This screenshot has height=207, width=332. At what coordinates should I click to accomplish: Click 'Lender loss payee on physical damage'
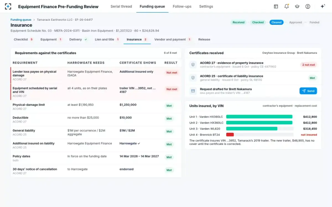click(35, 73)
